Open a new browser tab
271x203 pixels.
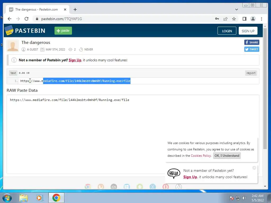[75, 10]
